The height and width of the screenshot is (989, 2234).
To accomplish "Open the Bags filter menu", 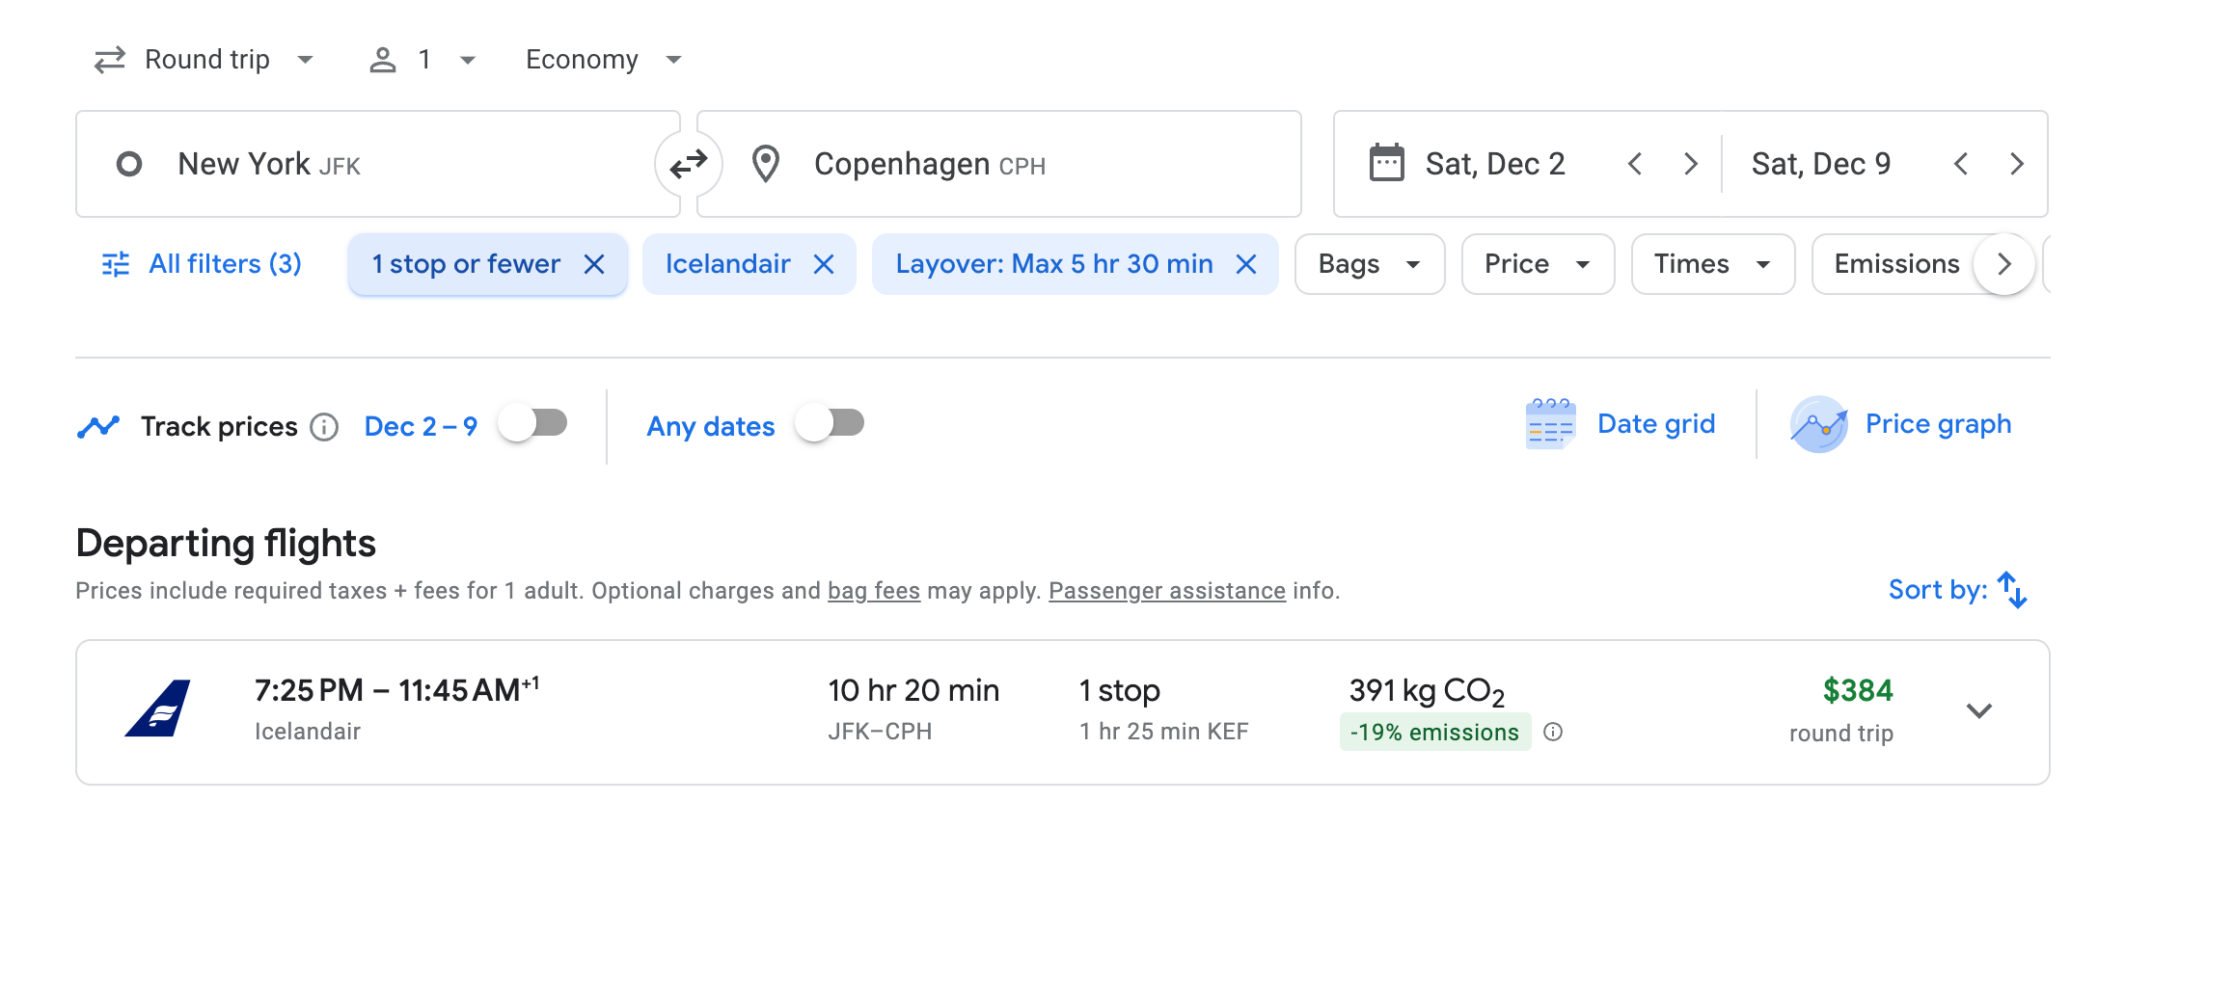I will (1369, 264).
